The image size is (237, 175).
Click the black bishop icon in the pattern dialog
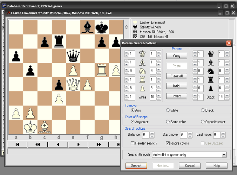point(211,62)
